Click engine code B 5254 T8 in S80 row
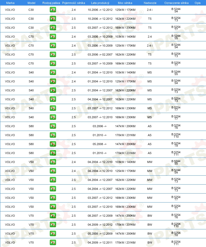 tap(176, 145)
